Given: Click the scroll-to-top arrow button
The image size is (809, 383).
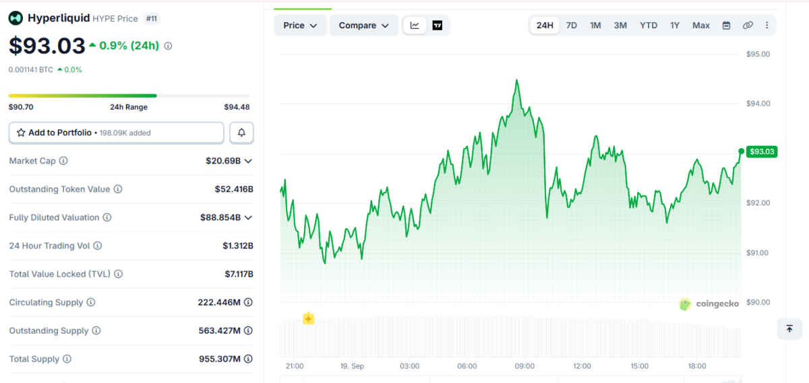Looking at the screenshot, I should click(x=789, y=328).
